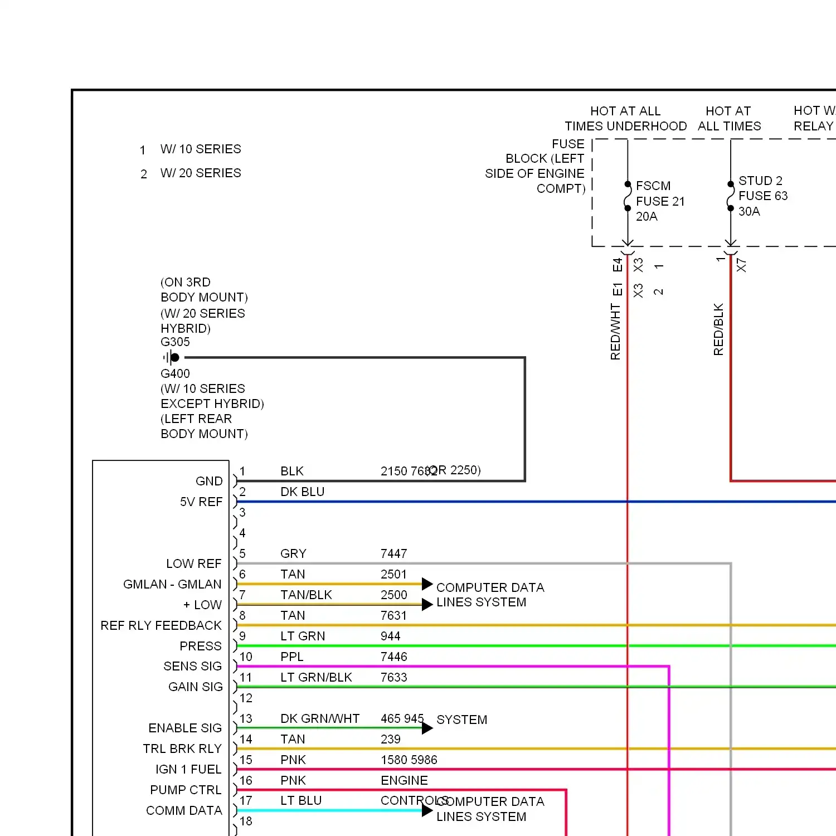
Task: Select the 'HOT AT ALL TIMES UNDERHOOD' heading
Action: click(x=625, y=119)
